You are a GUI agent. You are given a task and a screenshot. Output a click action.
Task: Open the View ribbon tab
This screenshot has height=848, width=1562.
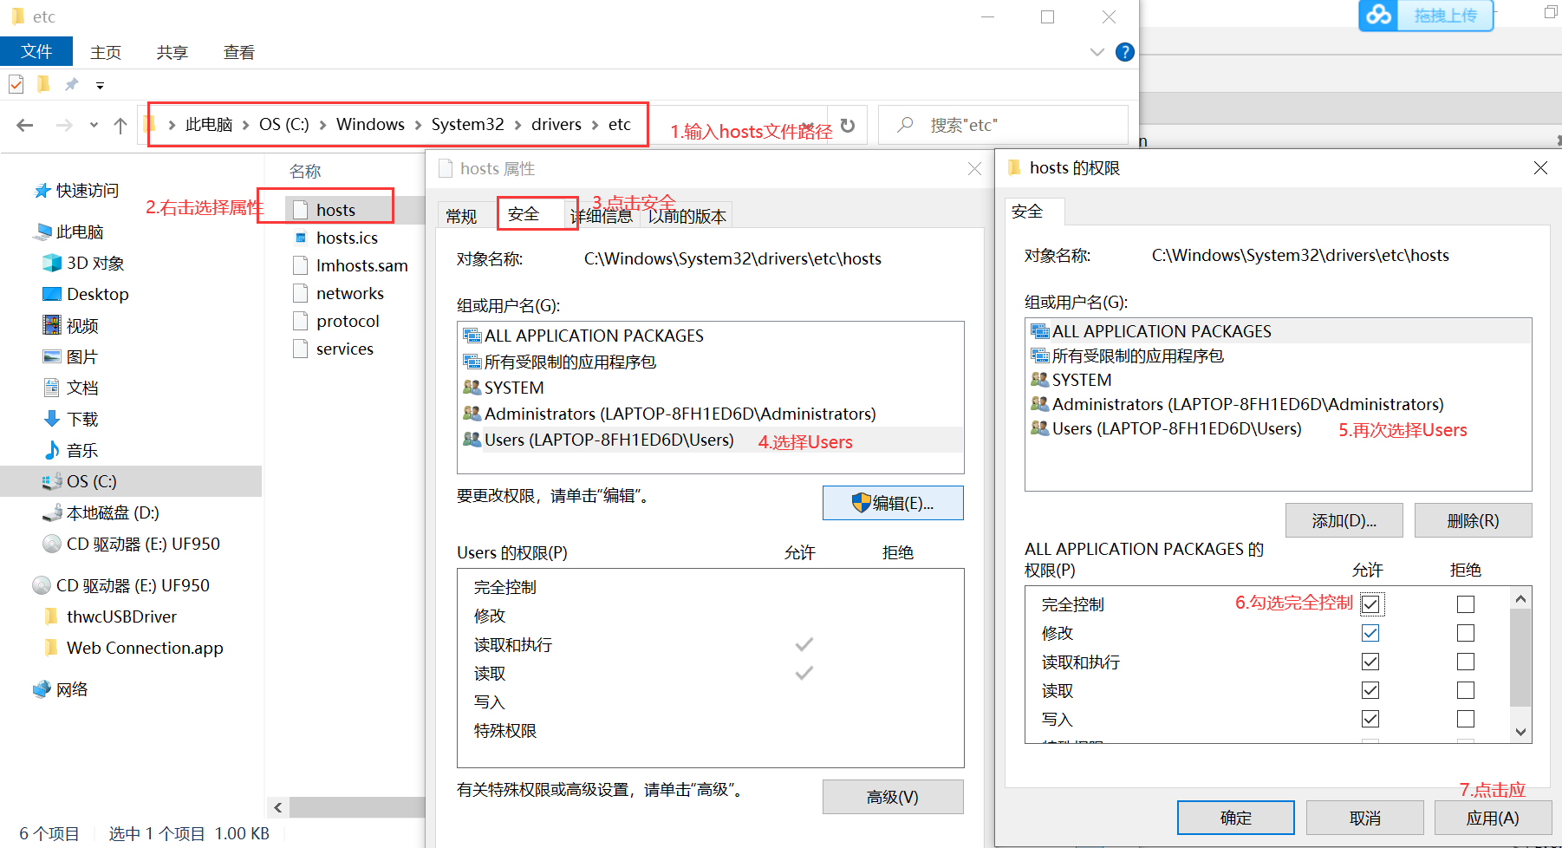point(239,52)
